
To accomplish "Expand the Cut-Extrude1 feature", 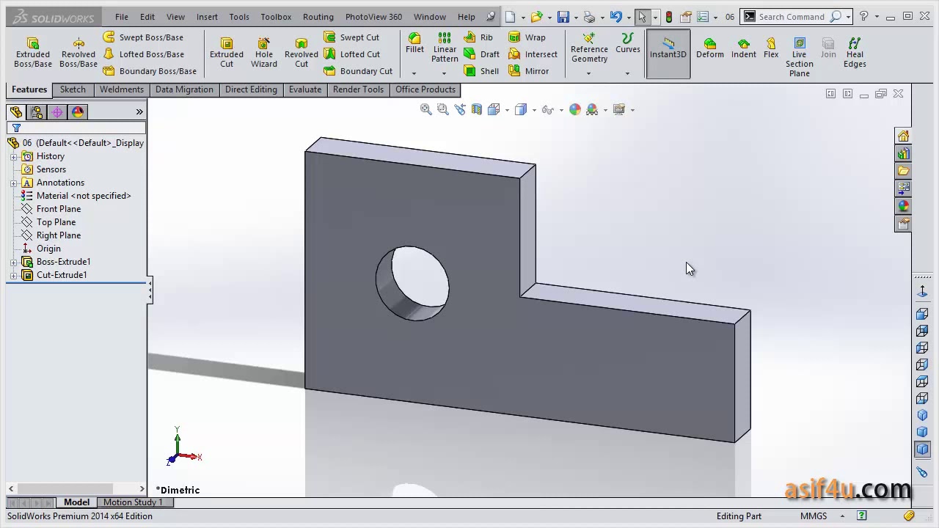I will coord(13,275).
